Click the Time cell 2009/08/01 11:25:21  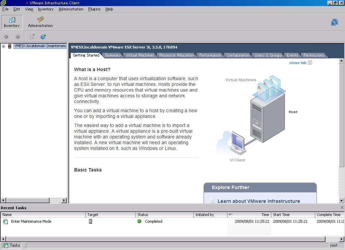252,221
